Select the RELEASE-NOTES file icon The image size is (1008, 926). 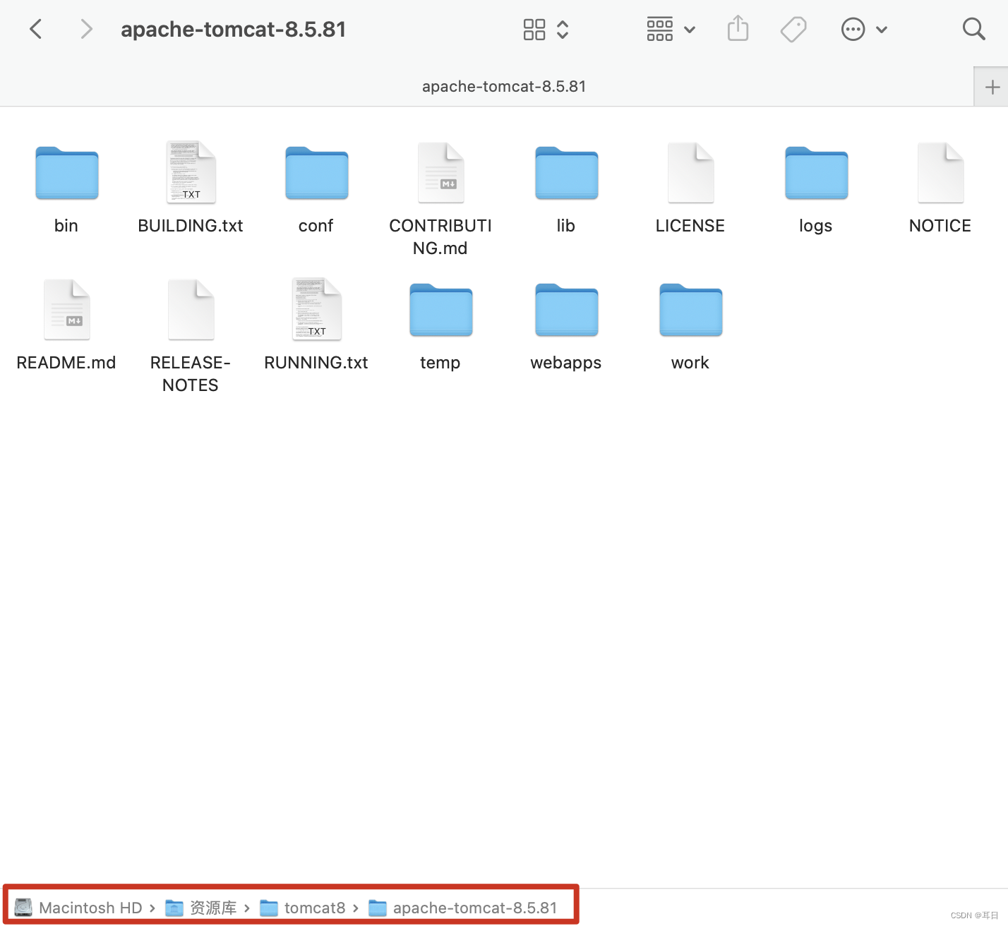pyautogui.click(x=191, y=309)
